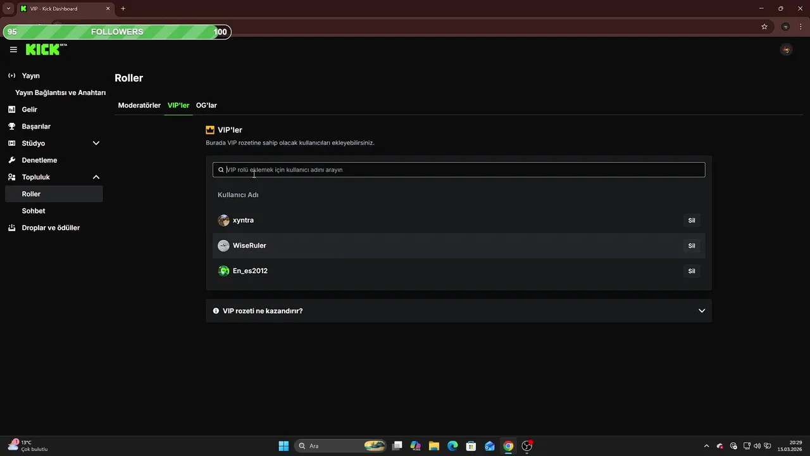Open Microsoft Edge from taskbar
Image resolution: width=810 pixels, height=456 pixels.
452,446
